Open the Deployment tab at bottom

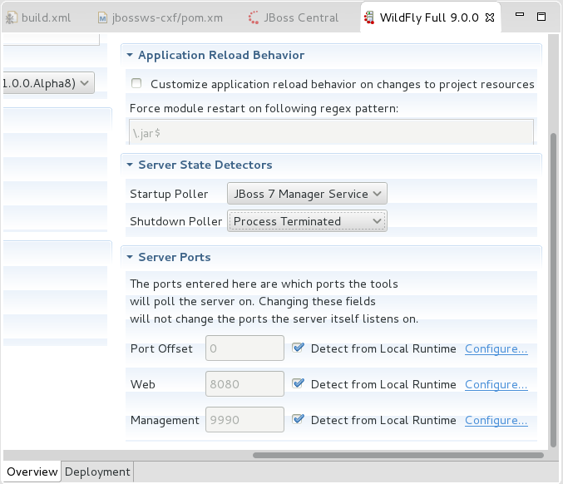click(97, 472)
